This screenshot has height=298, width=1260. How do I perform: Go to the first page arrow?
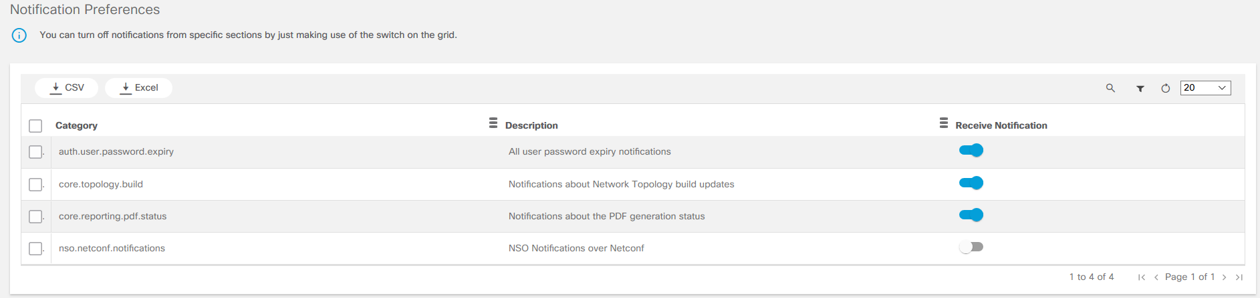point(1142,277)
